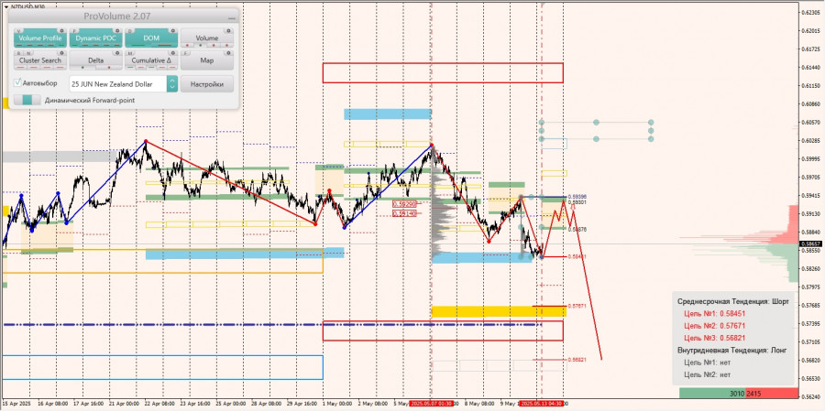The image size is (825, 411).
Task: Click the F hotkey badge on Map
Action: [x=185, y=53]
